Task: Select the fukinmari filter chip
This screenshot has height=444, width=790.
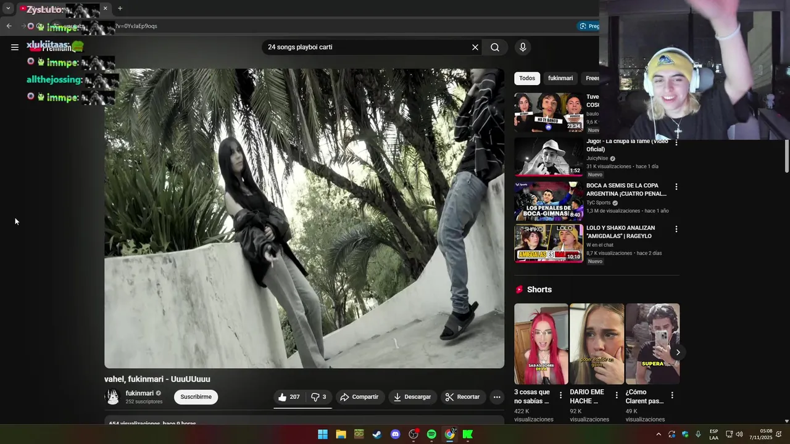Action: click(x=560, y=78)
